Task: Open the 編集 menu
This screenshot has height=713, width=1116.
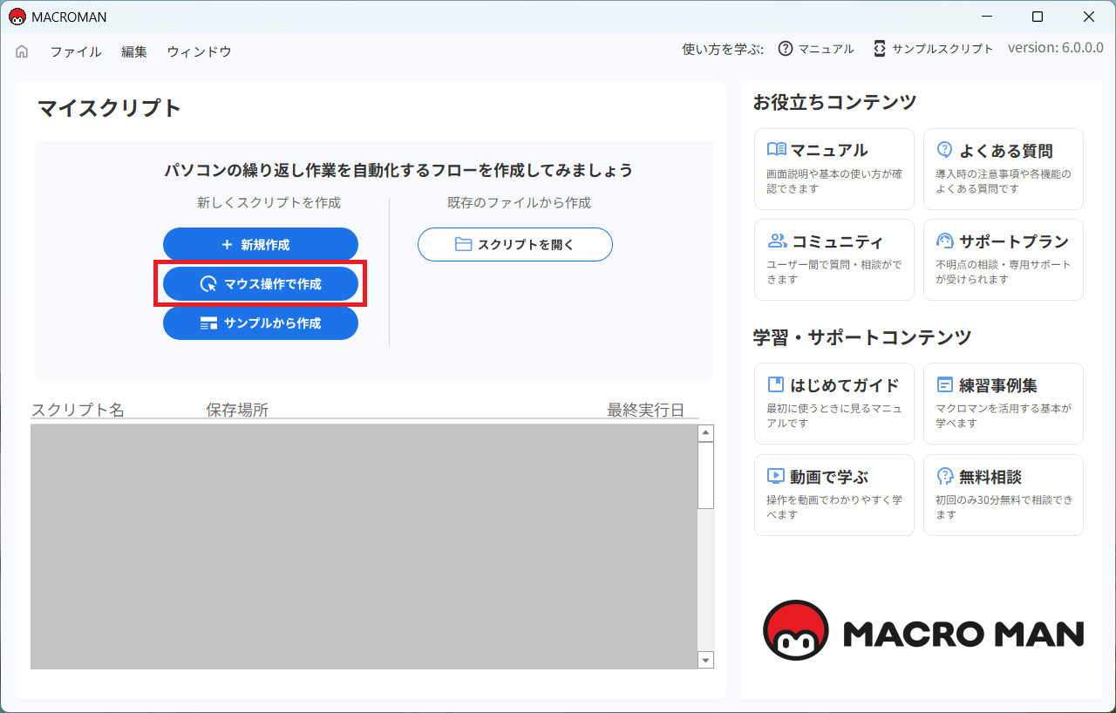Action: coord(134,51)
